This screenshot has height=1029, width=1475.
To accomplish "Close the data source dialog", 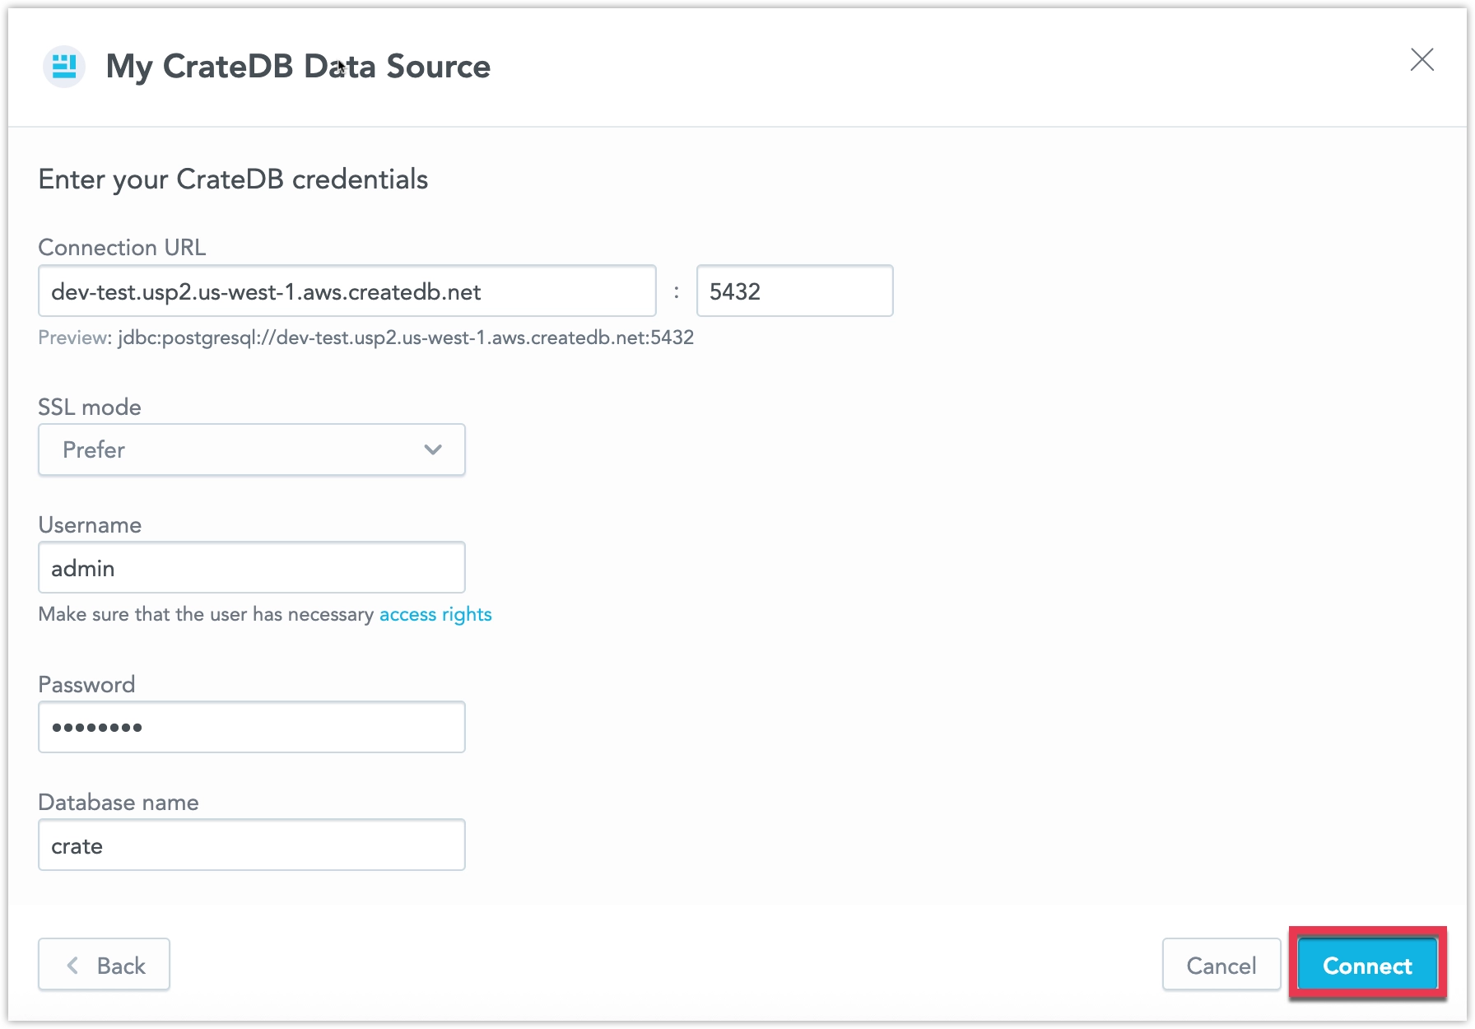I will pos(1423,59).
